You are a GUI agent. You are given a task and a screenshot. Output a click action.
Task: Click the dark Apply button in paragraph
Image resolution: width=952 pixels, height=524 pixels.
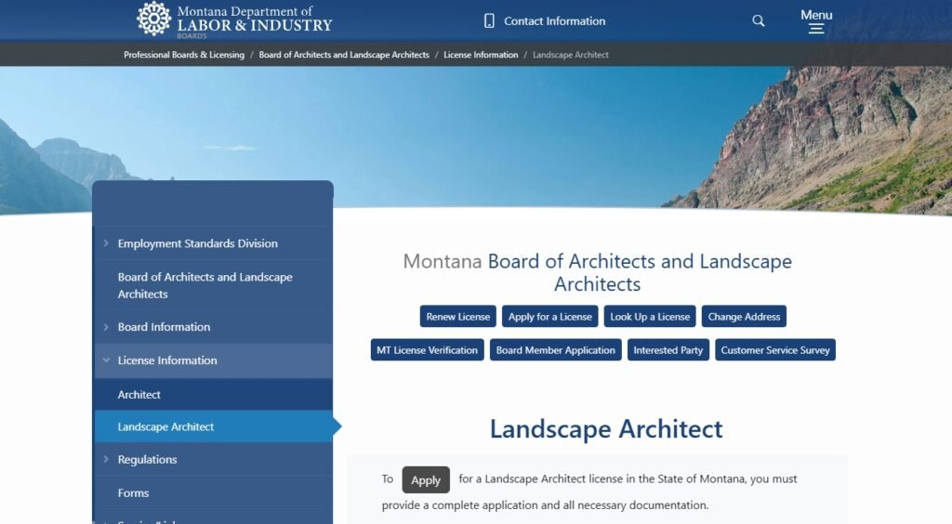click(426, 479)
